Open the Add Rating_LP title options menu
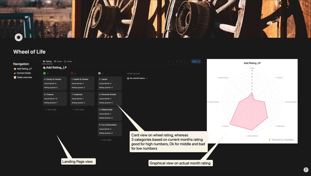The height and width of the screenshot is (176, 311). click(69, 68)
